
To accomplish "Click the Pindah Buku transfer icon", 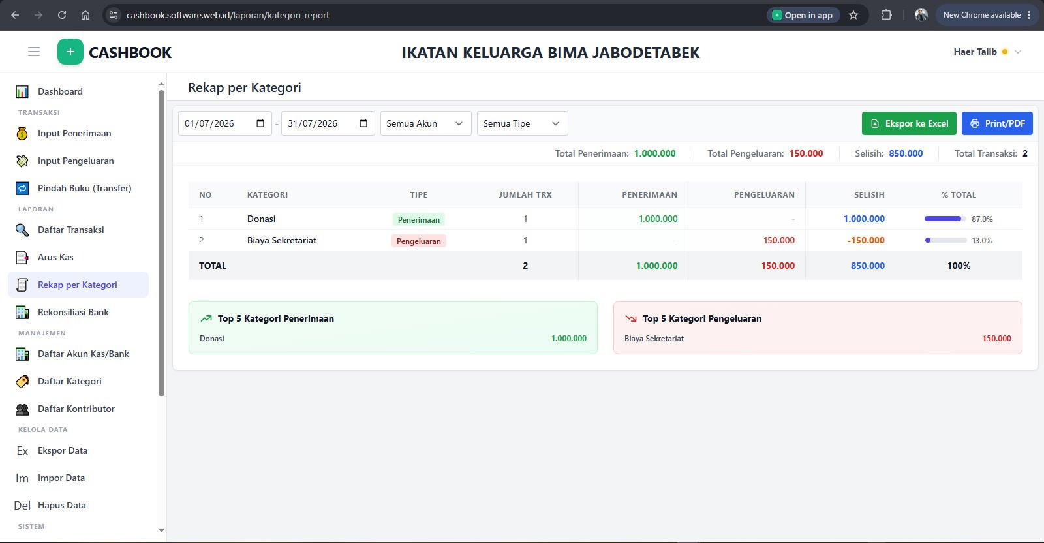I will point(22,189).
